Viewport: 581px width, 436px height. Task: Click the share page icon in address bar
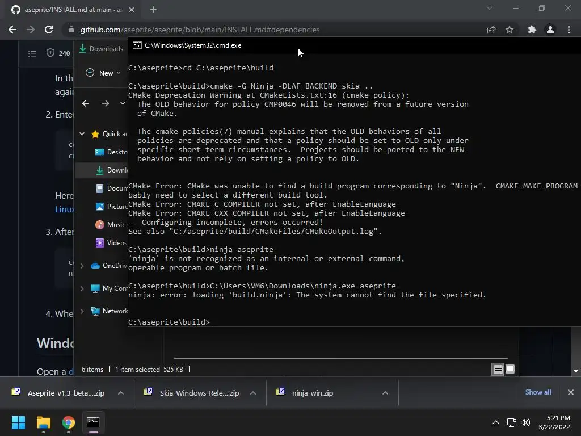click(x=491, y=30)
